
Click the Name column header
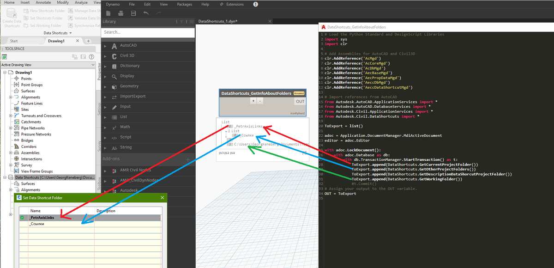(x=62, y=211)
